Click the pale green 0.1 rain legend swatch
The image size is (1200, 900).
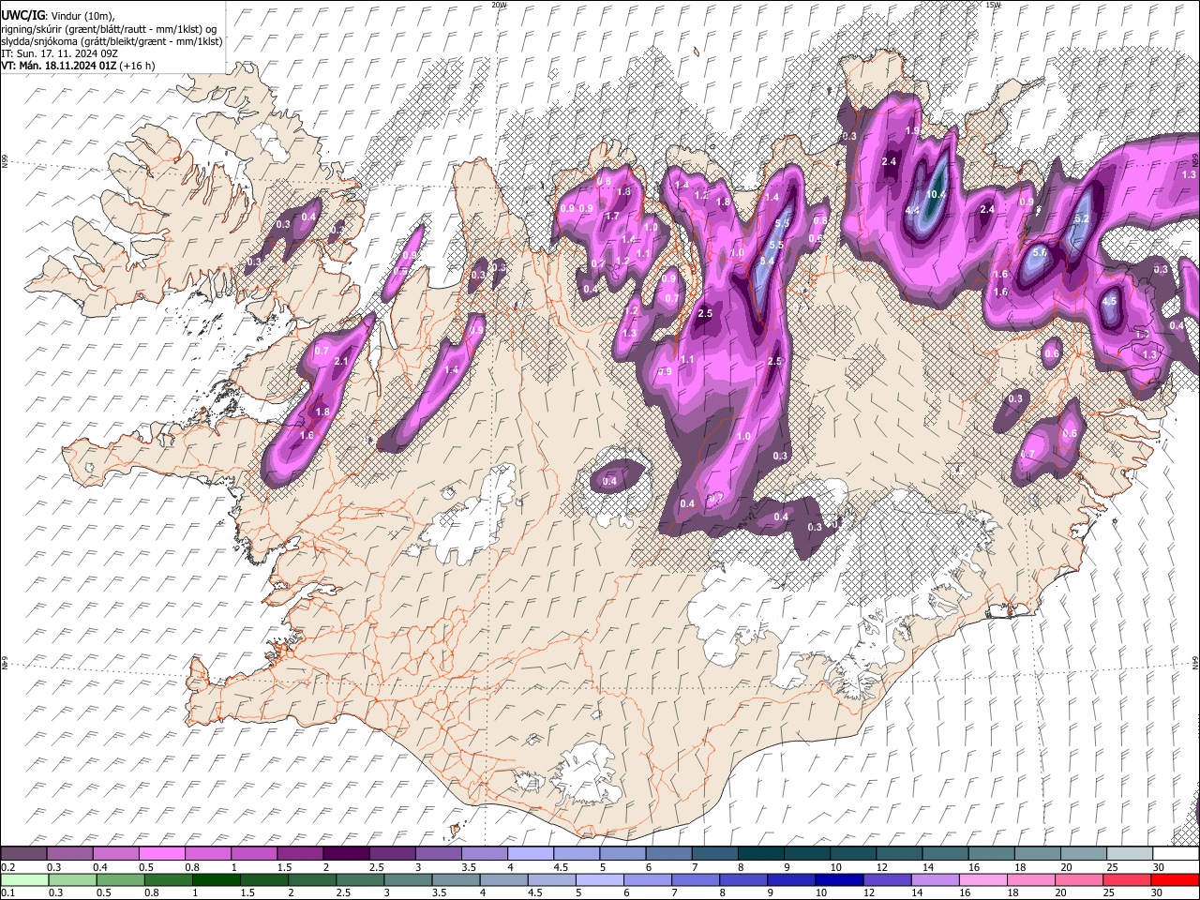[24, 880]
